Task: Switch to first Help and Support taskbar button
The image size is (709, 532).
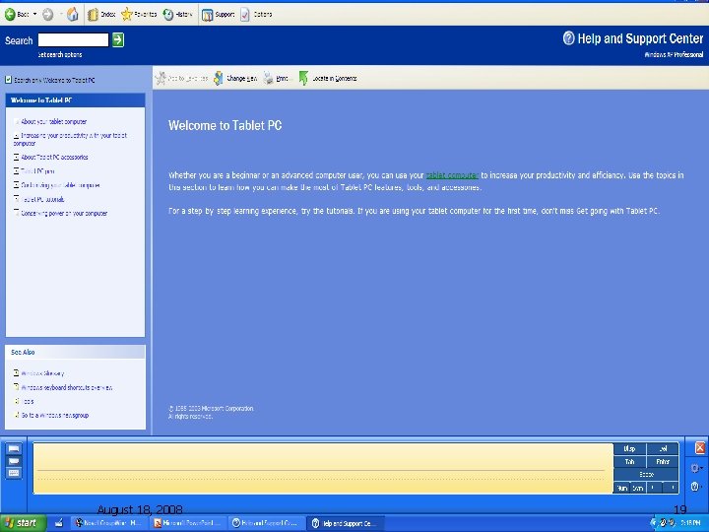Action: pyautogui.click(x=266, y=523)
